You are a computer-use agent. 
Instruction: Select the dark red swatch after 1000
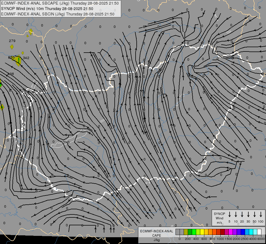[x=223, y=232]
